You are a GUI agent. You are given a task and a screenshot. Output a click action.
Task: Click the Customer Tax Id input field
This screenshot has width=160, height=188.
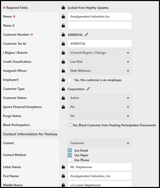pyautogui.click(x=100, y=44)
